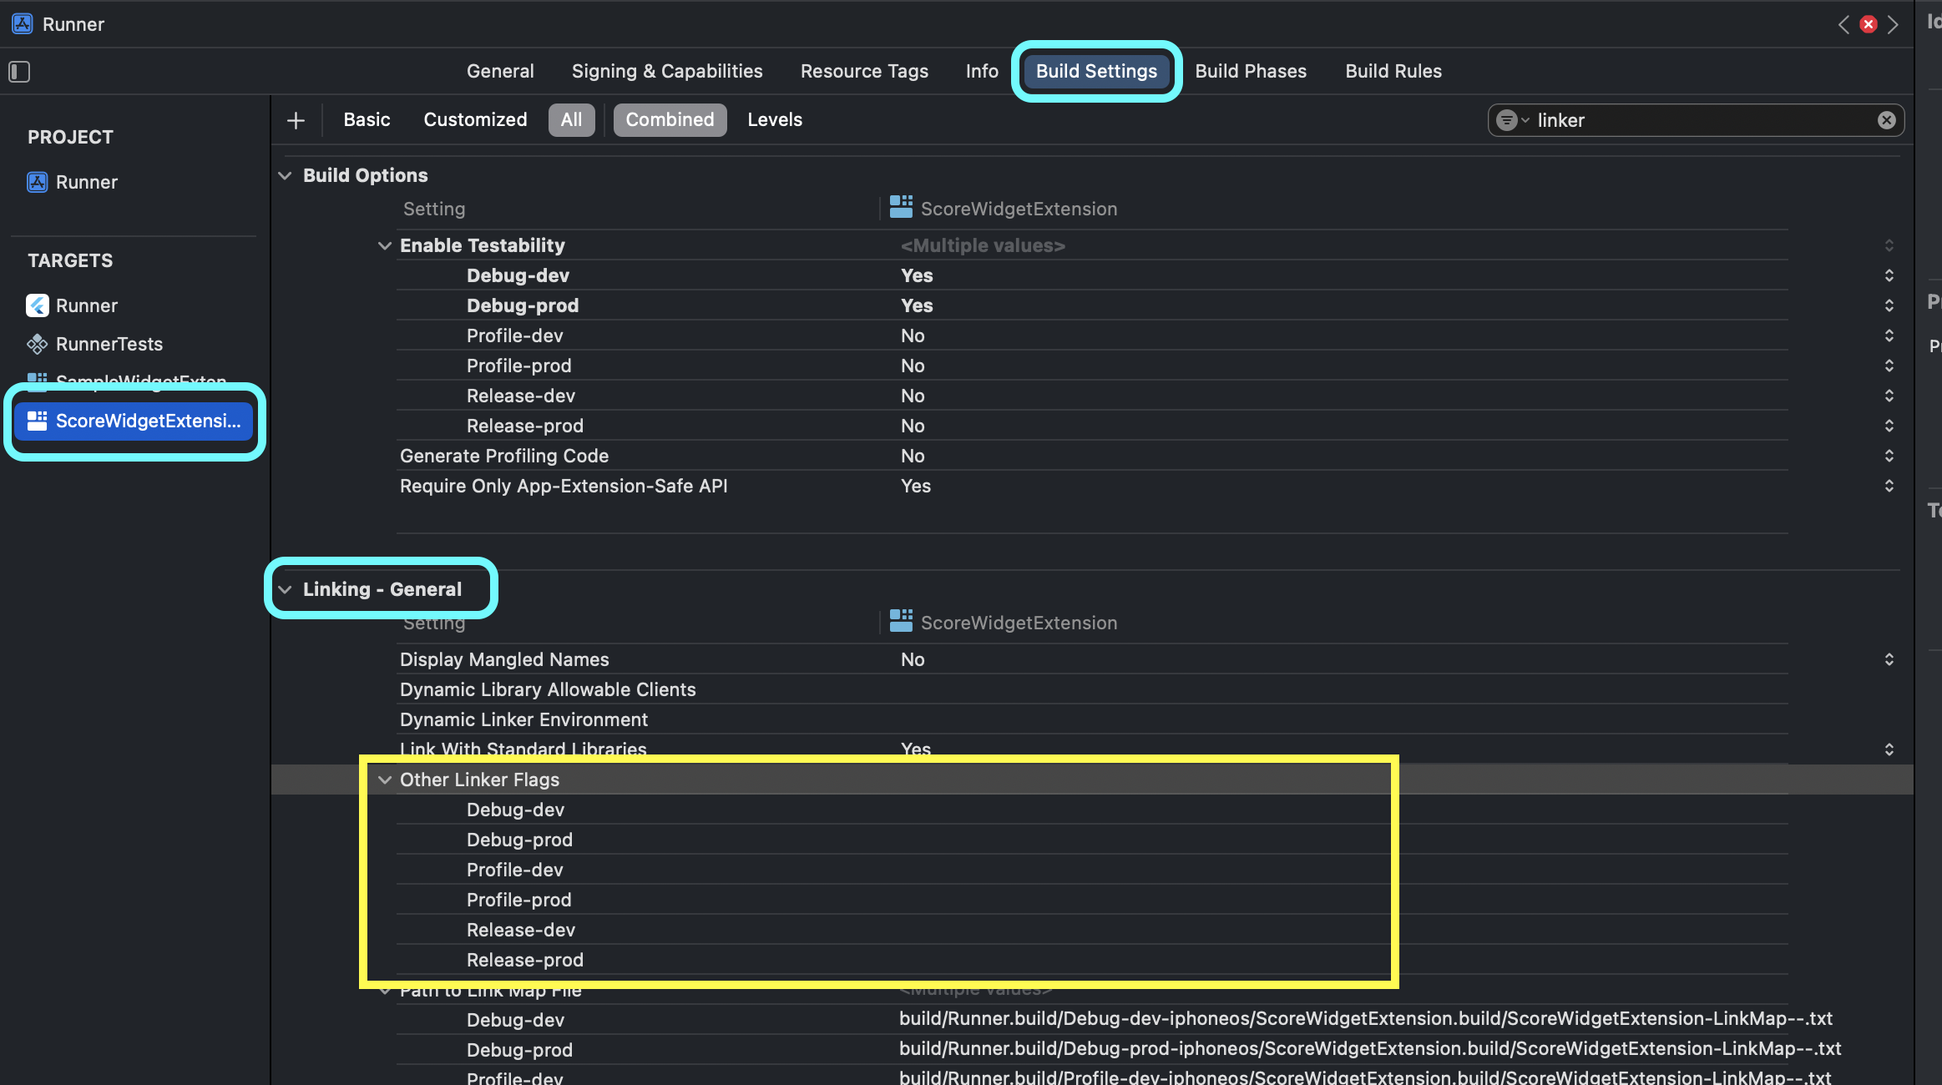The image size is (1942, 1085).
Task: Open the Info tab
Action: click(982, 71)
